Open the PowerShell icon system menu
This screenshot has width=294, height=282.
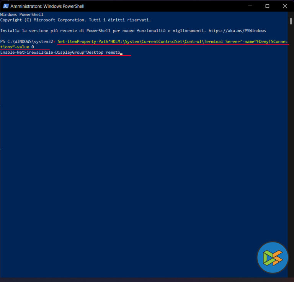click(6, 6)
